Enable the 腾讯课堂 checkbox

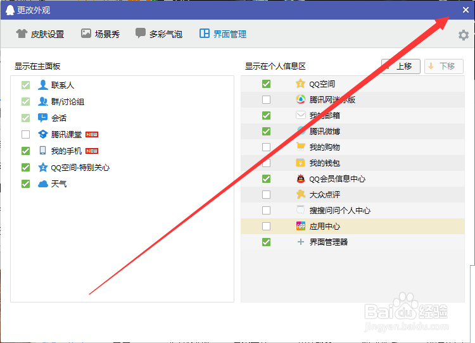26,134
